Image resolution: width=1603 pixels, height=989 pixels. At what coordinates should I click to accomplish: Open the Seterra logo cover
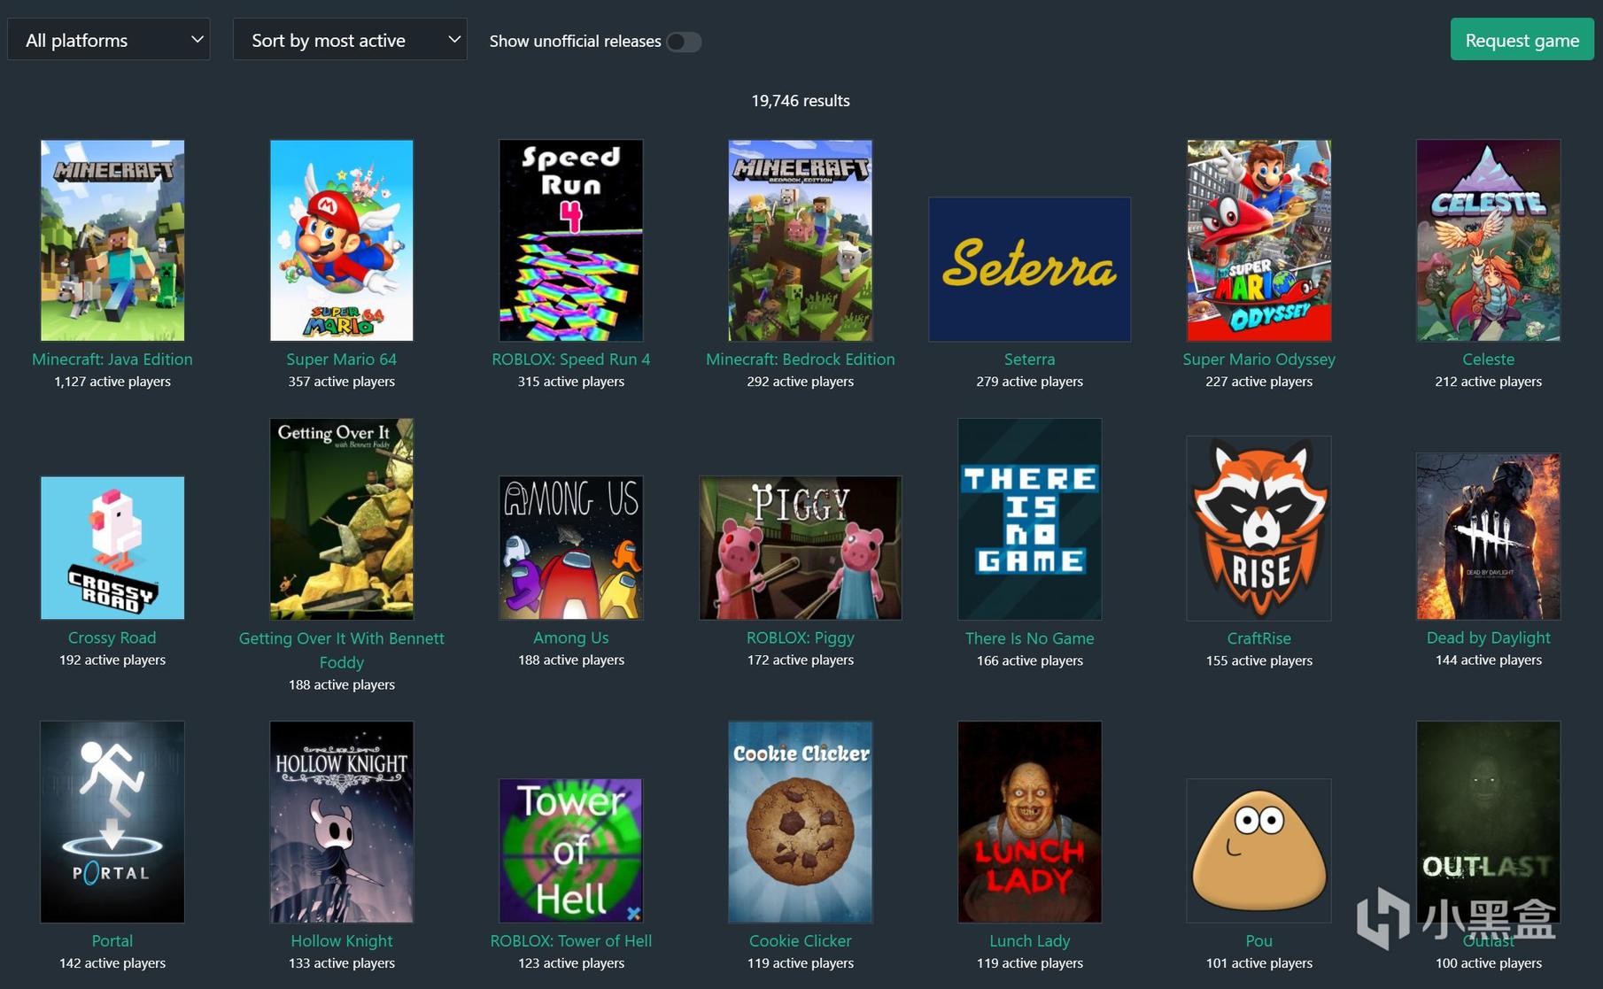point(1030,269)
